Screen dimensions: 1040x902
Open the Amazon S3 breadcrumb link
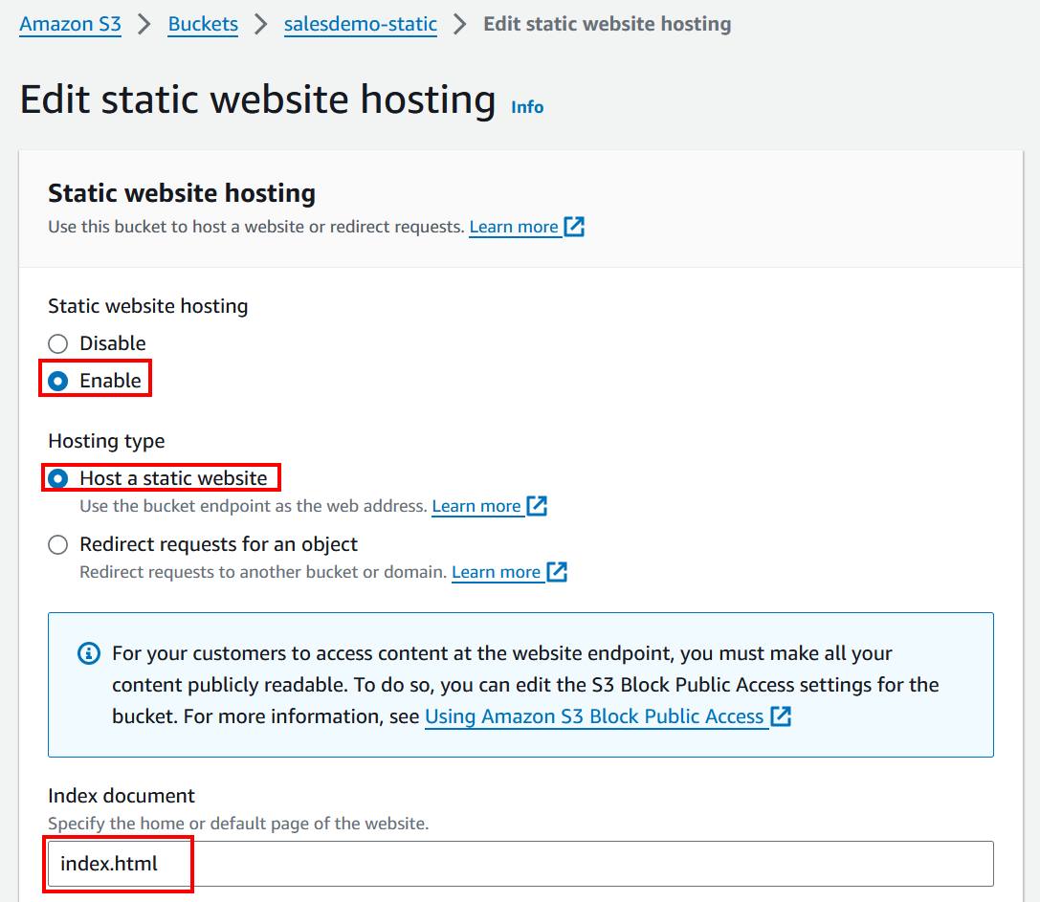pos(70,25)
